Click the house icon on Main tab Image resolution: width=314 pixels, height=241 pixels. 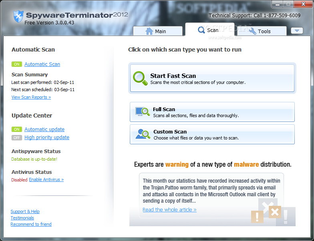(149, 31)
